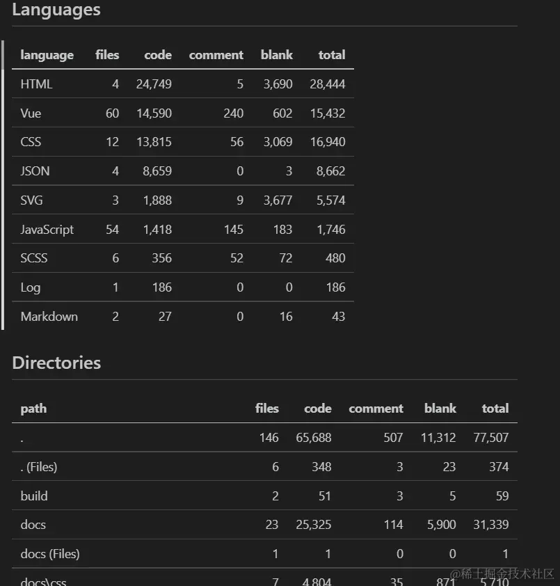Select the JavaScript language cell

click(x=47, y=229)
